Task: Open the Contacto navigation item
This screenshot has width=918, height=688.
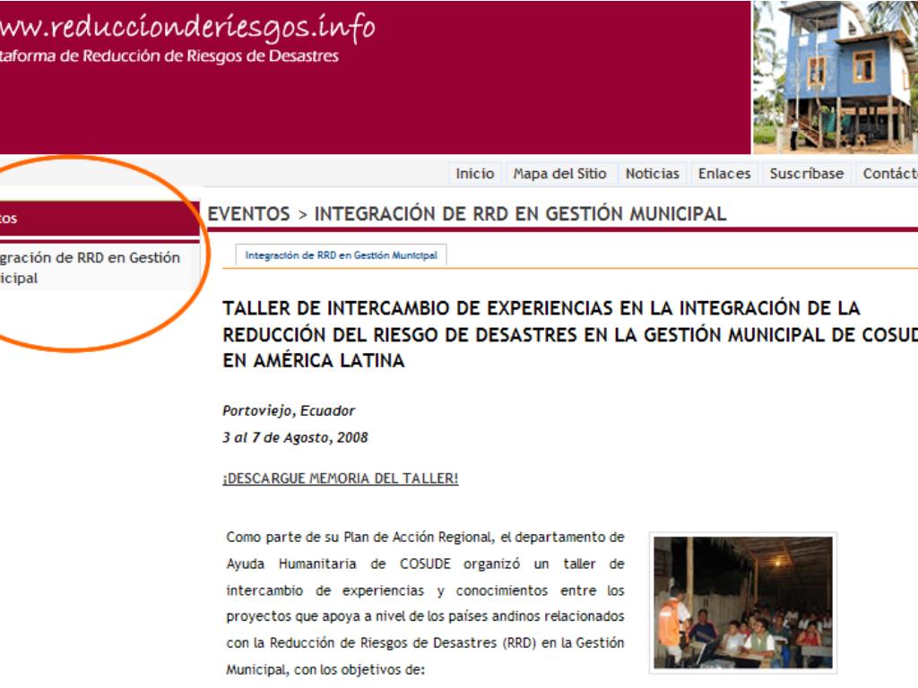Action: 889,174
